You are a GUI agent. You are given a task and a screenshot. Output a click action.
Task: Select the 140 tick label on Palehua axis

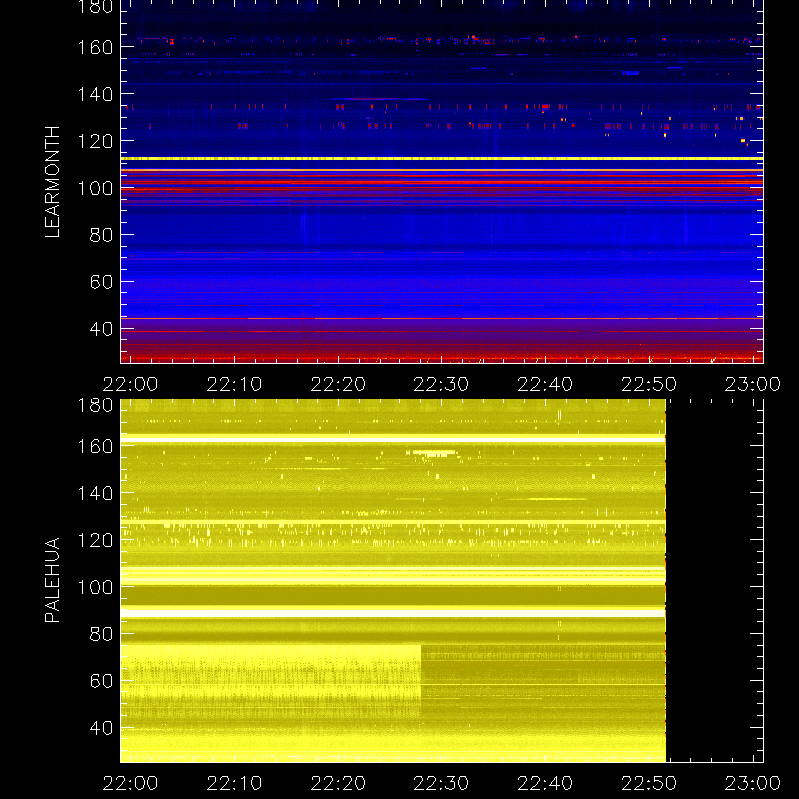tap(95, 493)
